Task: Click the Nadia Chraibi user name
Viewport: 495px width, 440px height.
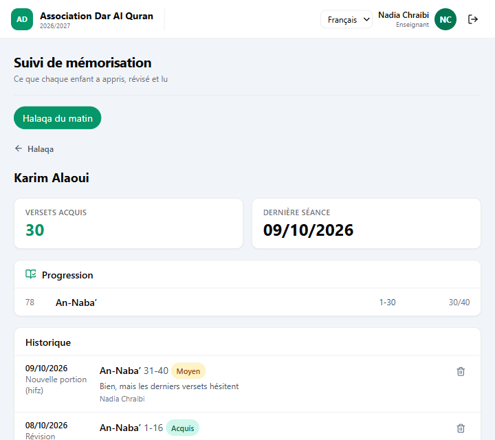Action: [404, 15]
